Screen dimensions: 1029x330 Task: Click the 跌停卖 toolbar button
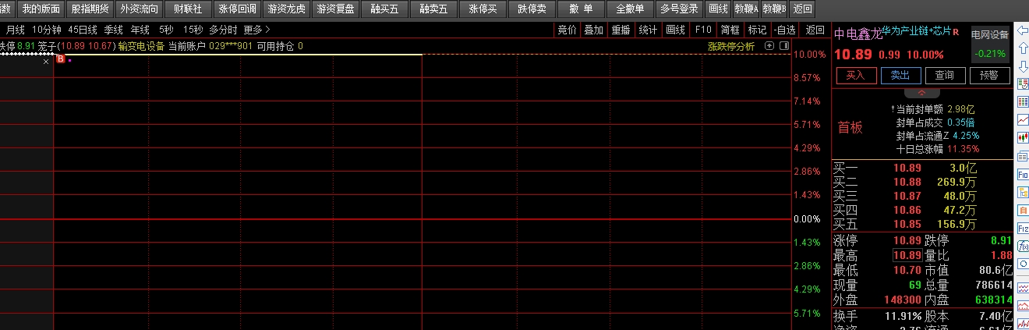click(532, 9)
